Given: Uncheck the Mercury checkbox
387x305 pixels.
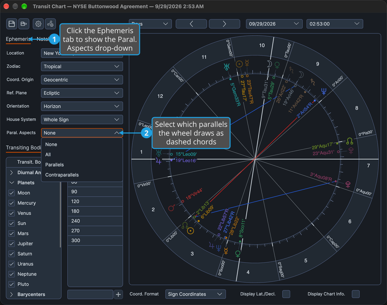Looking at the screenshot, I should point(12,203).
